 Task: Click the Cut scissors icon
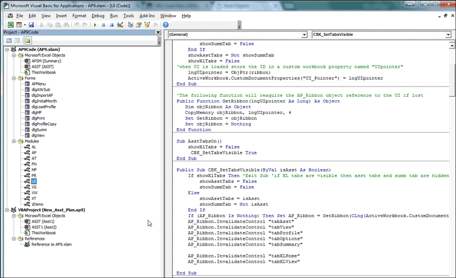(42, 24)
